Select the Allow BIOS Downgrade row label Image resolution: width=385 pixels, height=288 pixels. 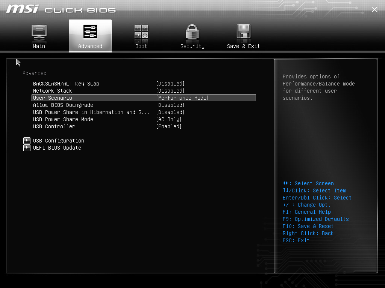[x=63, y=105]
